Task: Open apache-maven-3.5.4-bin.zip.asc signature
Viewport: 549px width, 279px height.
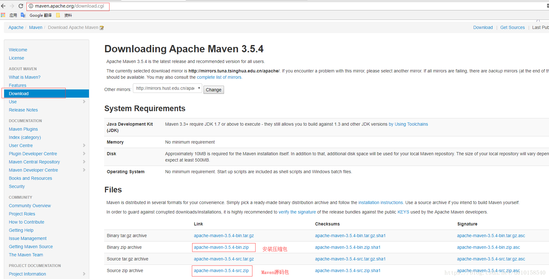Action: [x=488, y=247]
